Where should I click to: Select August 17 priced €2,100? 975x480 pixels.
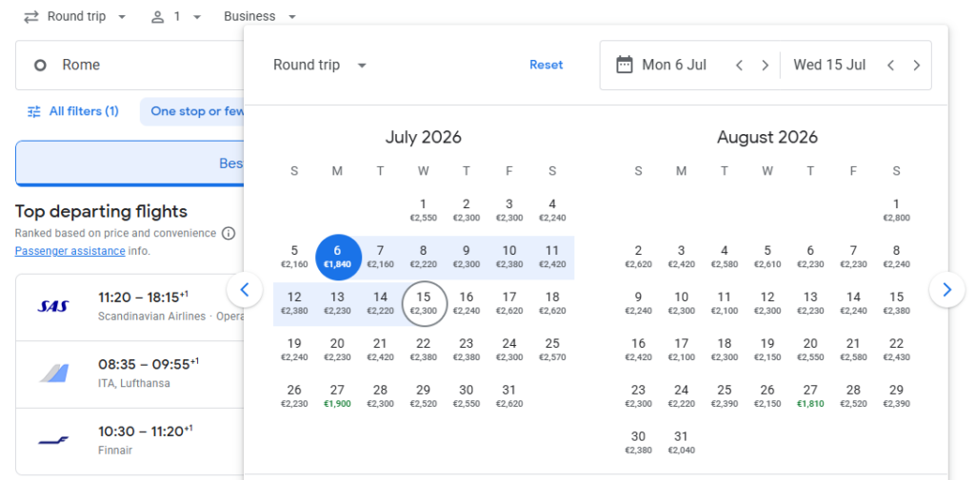click(682, 350)
